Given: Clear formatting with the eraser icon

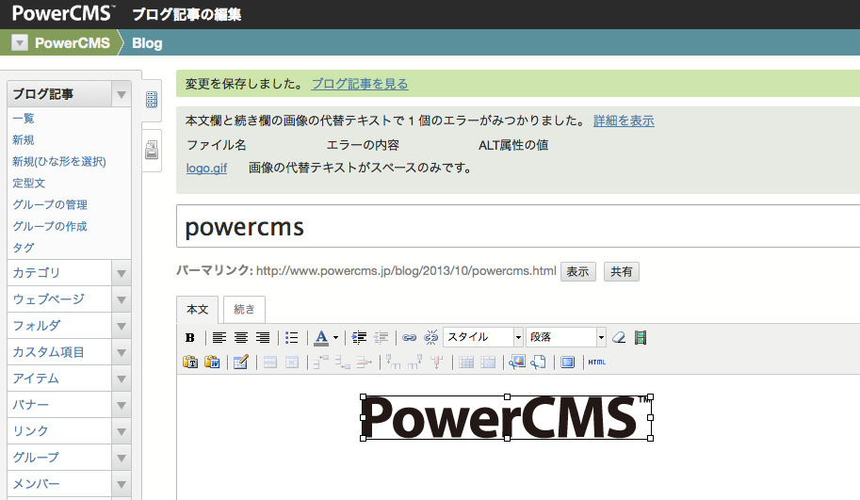Looking at the screenshot, I should 619,337.
